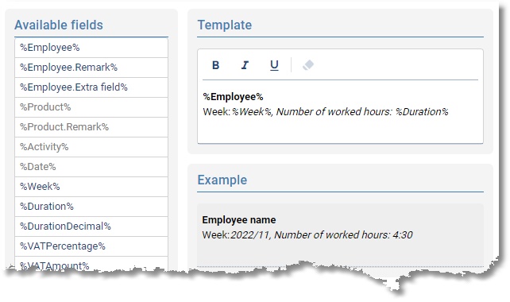Click the empty area below template text
The height and width of the screenshot is (302, 510).
click(340, 130)
